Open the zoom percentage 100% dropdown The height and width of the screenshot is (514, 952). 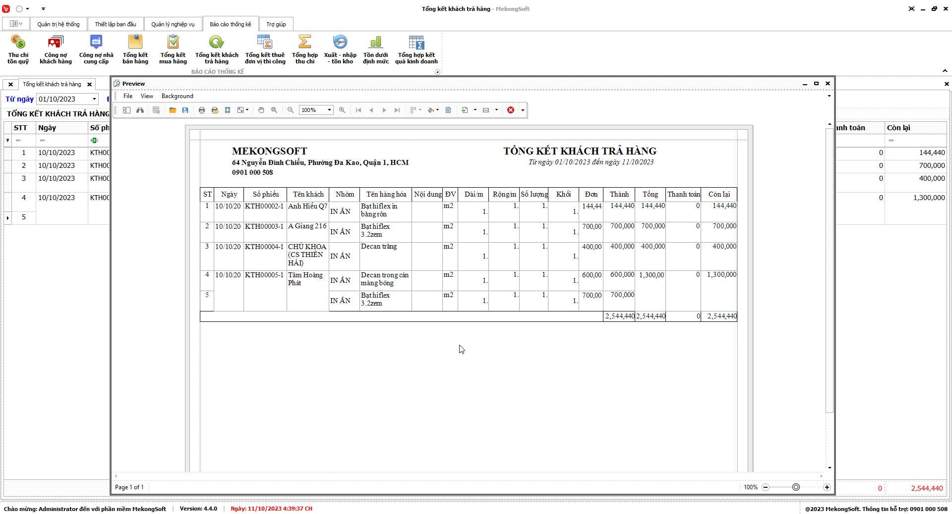point(329,110)
